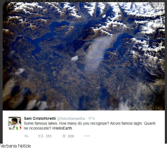Retweet using the retweet arrows icon
This screenshot has height=148, width=167.
click(x=41, y=136)
